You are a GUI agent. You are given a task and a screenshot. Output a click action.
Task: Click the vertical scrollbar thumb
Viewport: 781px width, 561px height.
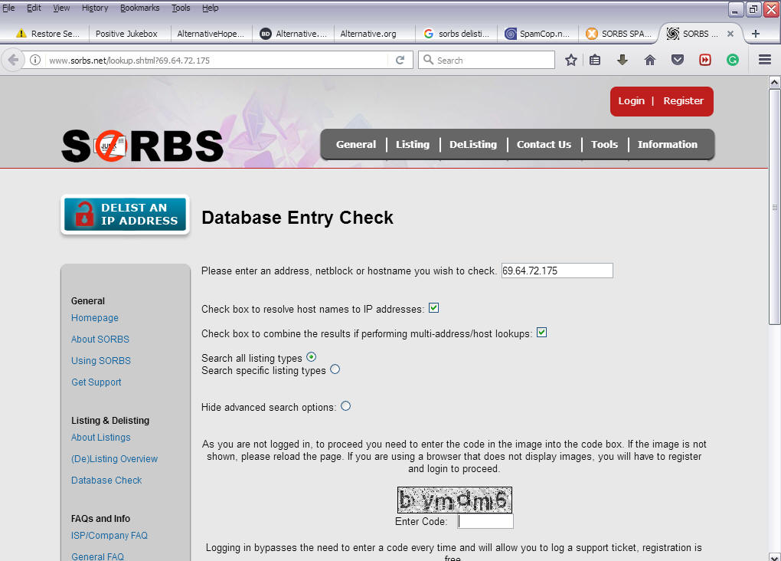click(775, 207)
